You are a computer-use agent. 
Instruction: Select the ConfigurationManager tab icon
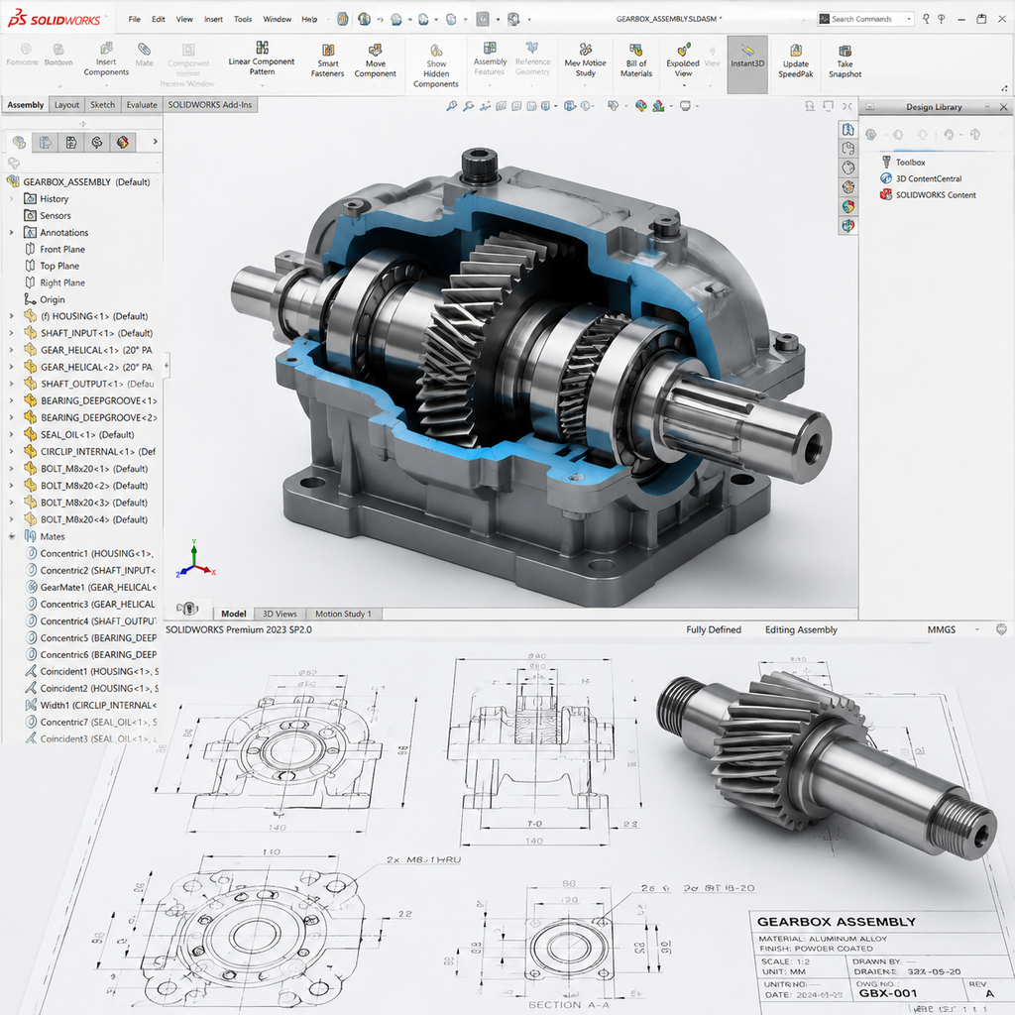(71, 142)
